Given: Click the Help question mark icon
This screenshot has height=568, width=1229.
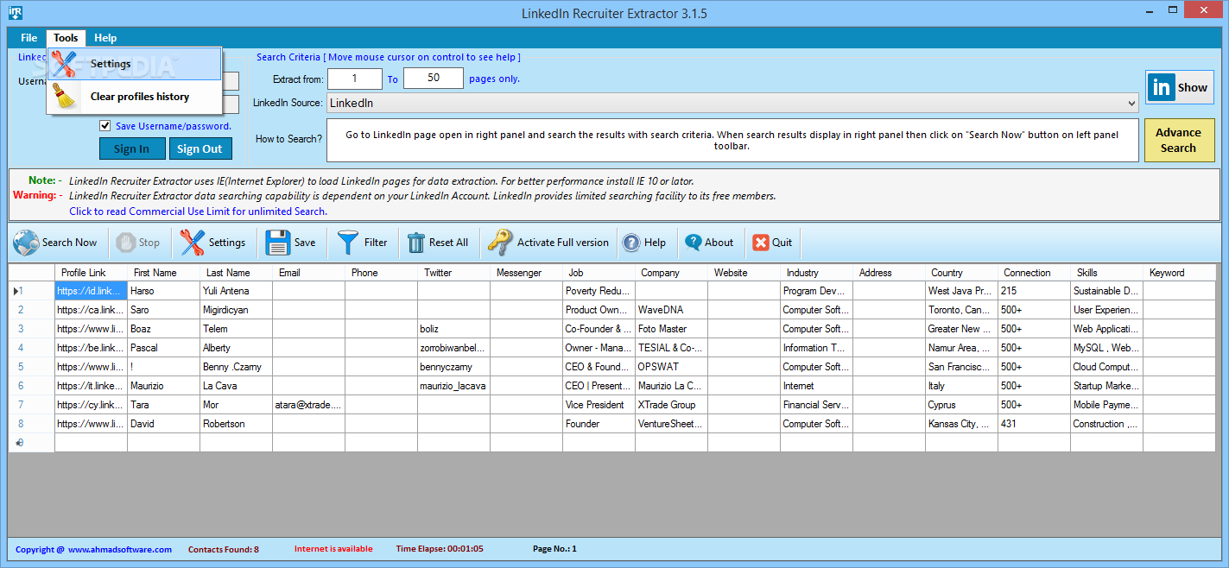Looking at the screenshot, I should pyautogui.click(x=631, y=243).
